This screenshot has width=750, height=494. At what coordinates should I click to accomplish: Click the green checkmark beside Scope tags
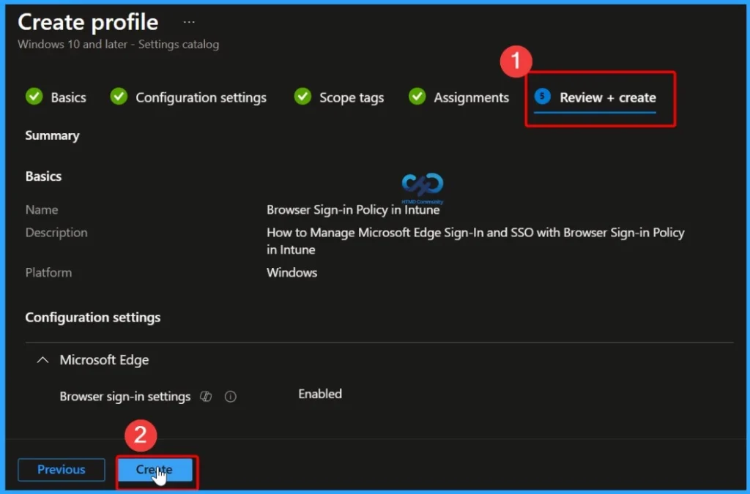pos(302,96)
